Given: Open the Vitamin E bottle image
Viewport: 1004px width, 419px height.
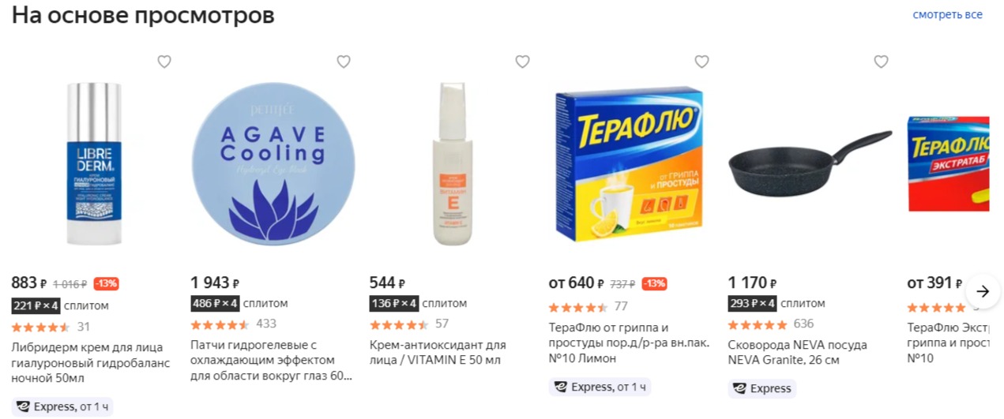Looking at the screenshot, I should click(453, 164).
